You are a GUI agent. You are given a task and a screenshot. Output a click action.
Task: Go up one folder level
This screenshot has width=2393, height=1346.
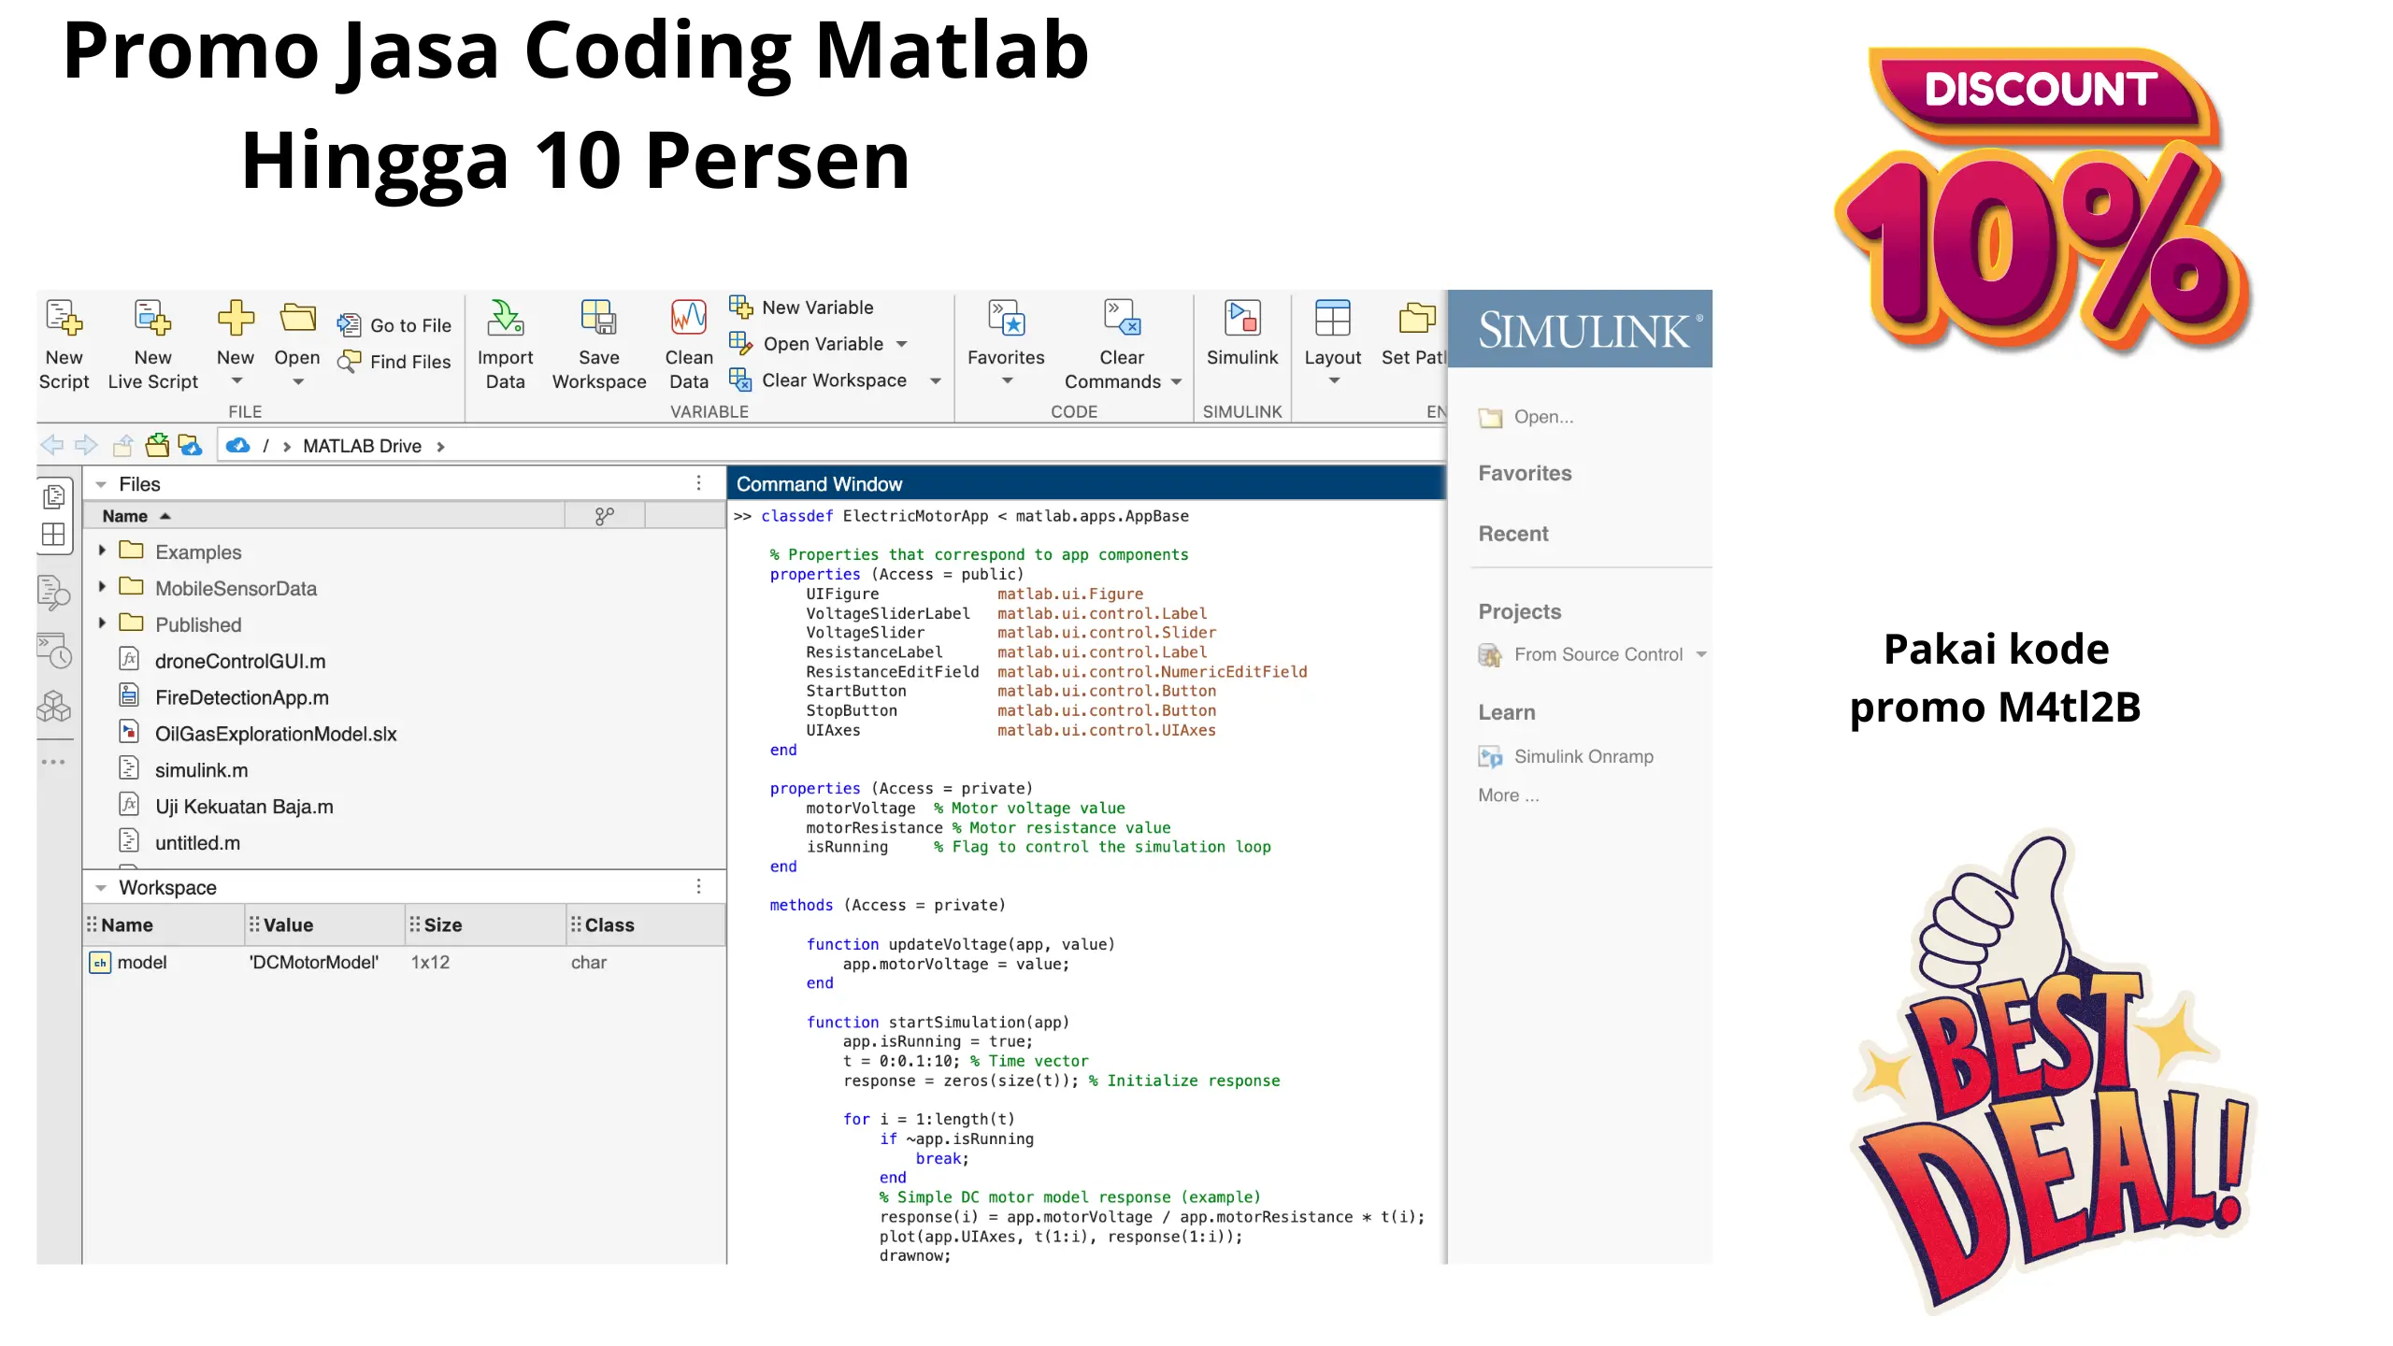point(122,445)
